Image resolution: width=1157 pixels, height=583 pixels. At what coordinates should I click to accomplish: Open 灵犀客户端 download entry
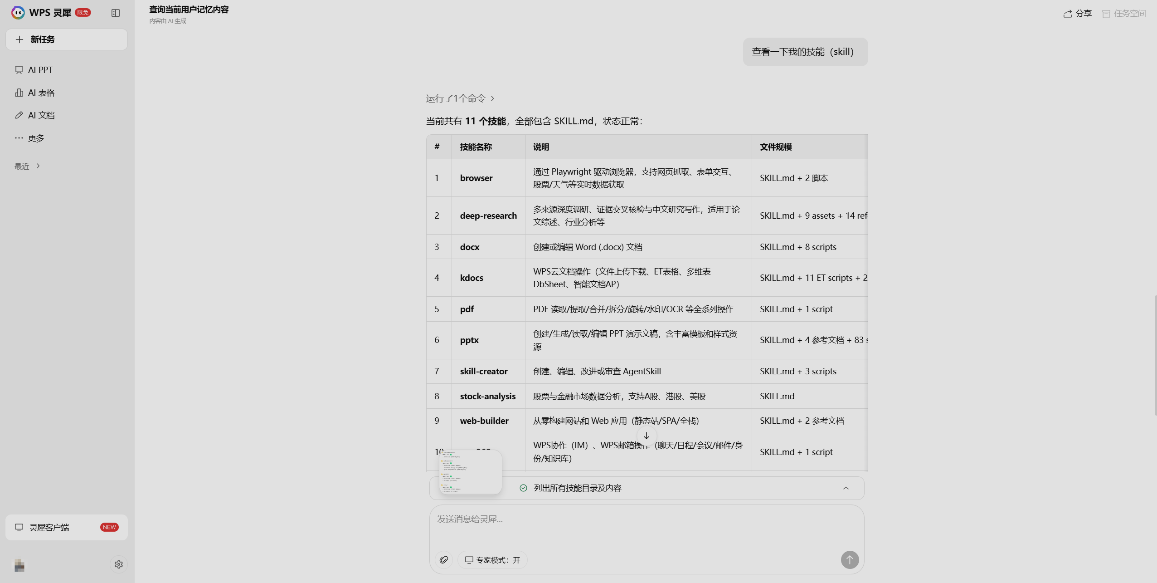click(67, 527)
